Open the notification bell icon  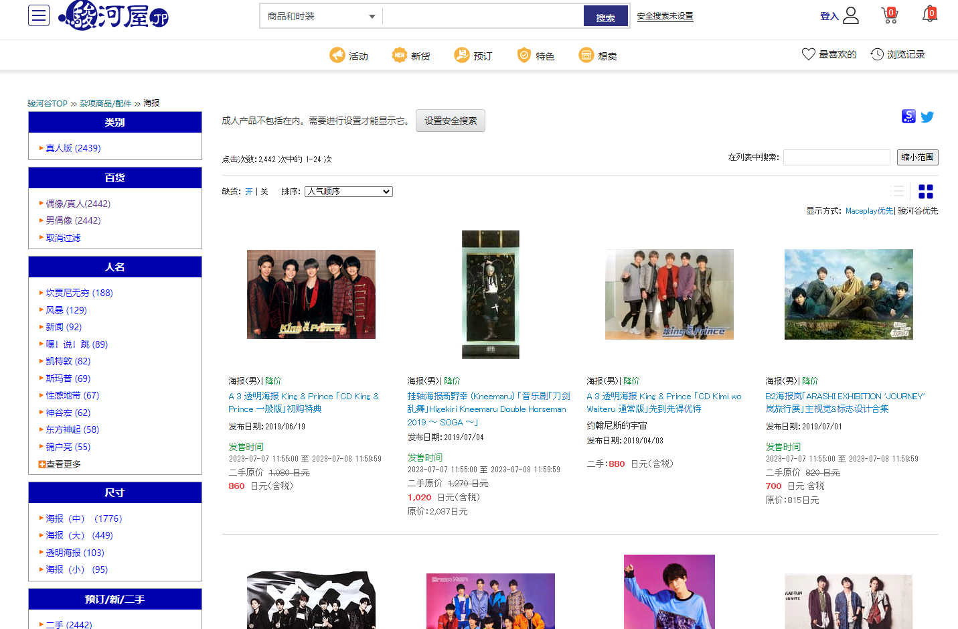click(x=929, y=14)
